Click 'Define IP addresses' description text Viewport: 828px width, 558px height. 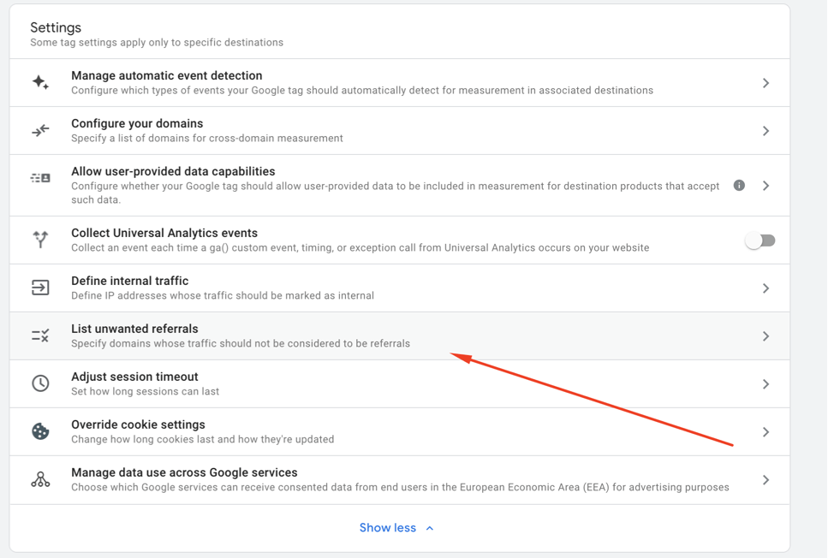tap(223, 295)
